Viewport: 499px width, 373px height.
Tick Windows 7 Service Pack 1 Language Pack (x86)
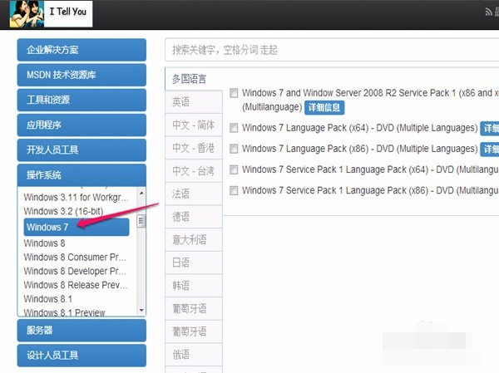[x=234, y=190]
